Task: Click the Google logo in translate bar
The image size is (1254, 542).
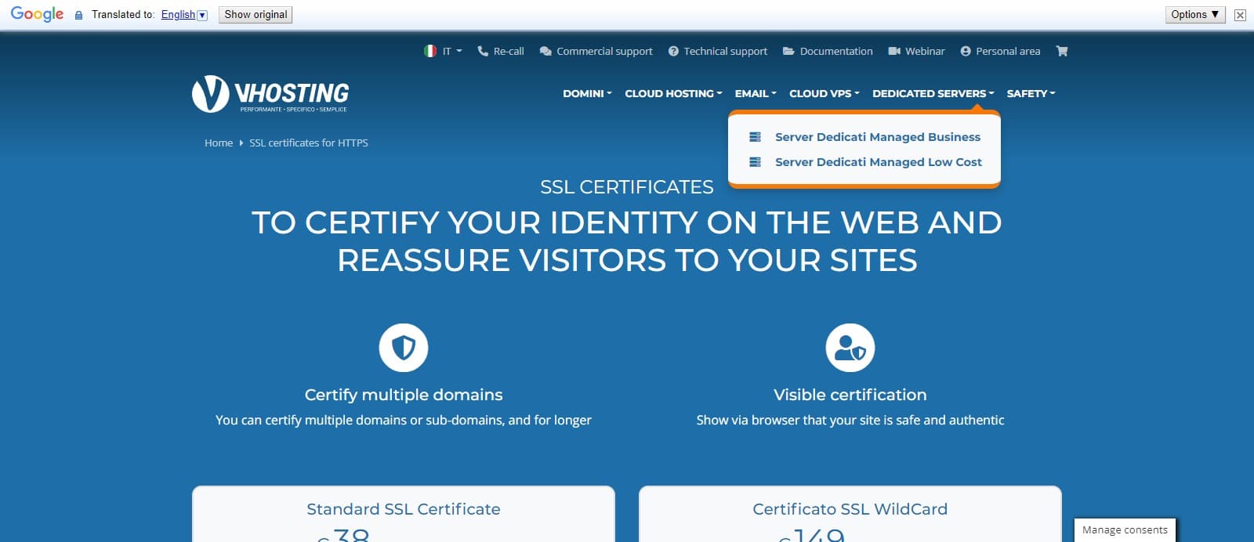Action: click(x=37, y=14)
